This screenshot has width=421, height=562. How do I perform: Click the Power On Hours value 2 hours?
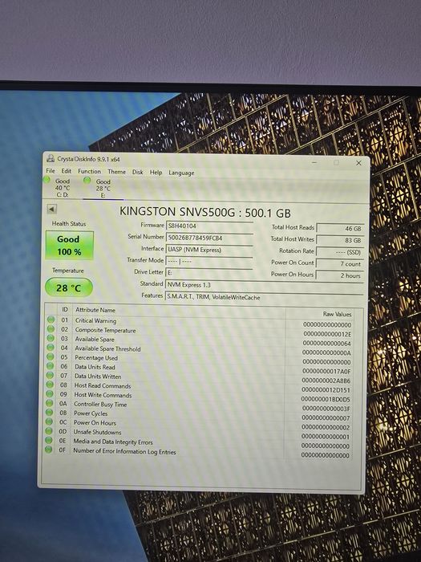point(341,275)
